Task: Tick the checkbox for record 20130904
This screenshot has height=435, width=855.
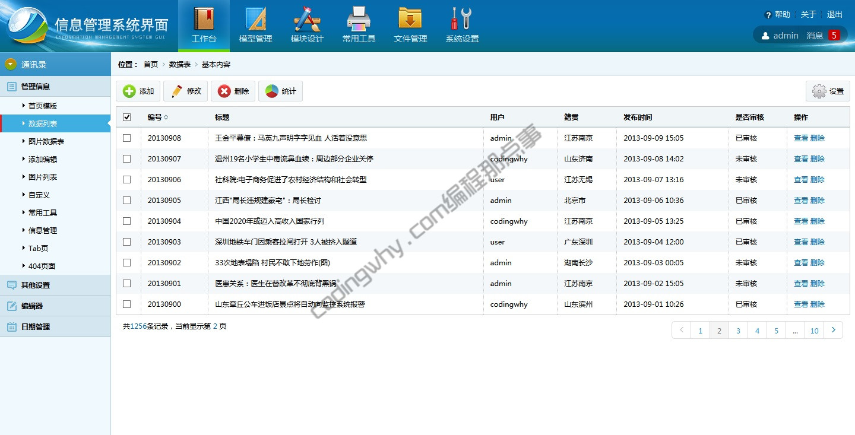Action: [x=126, y=221]
